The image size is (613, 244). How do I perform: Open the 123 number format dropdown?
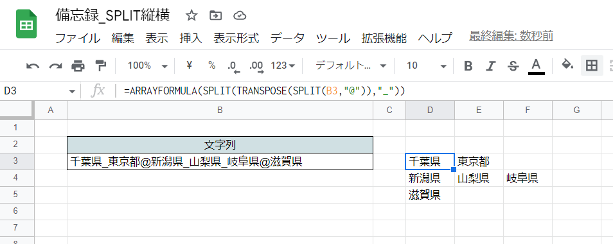tap(283, 65)
